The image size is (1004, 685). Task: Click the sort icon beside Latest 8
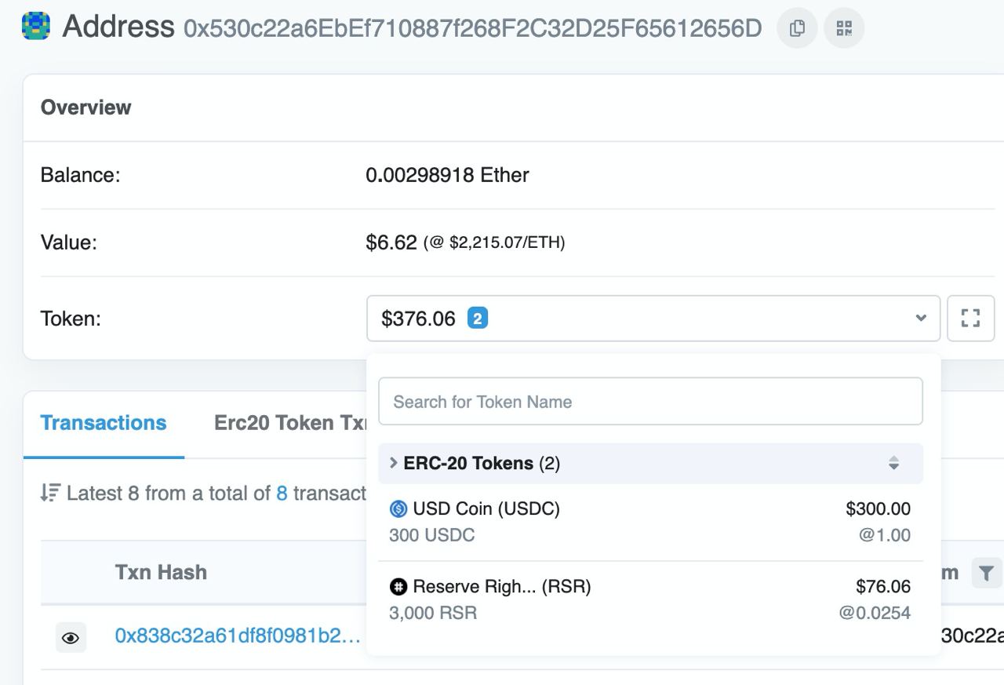pyautogui.click(x=50, y=493)
